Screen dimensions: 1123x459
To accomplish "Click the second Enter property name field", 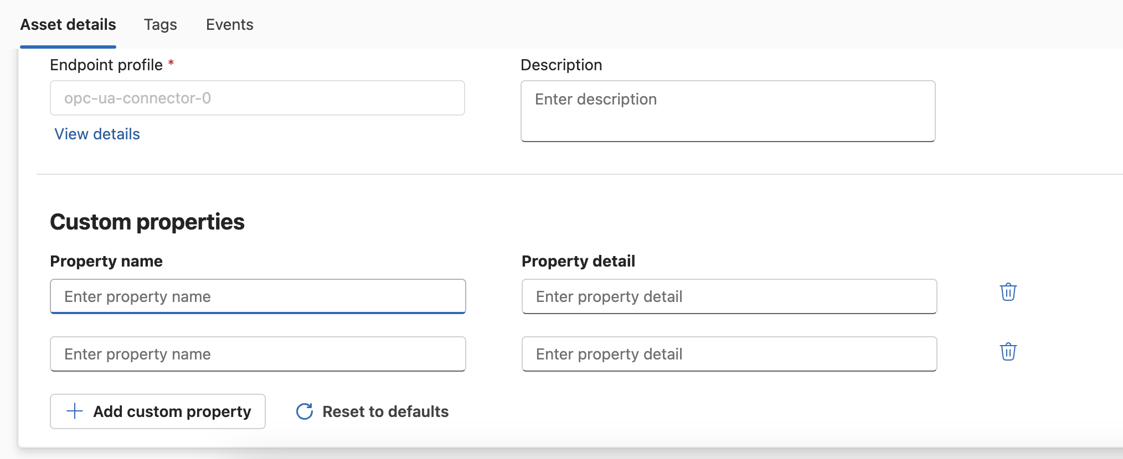I will [257, 354].
